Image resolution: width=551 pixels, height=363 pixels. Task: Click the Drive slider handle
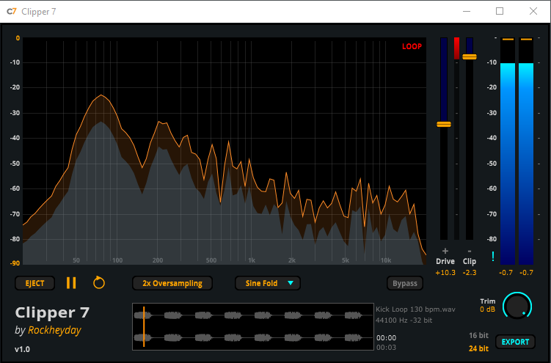pos(444,124)
